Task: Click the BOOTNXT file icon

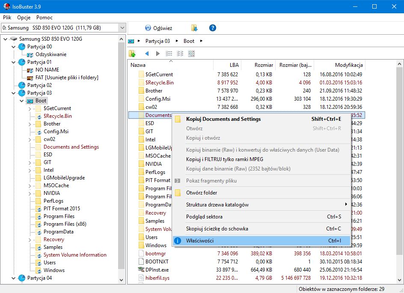Action: pyautogui.click(x=141, y=262)
